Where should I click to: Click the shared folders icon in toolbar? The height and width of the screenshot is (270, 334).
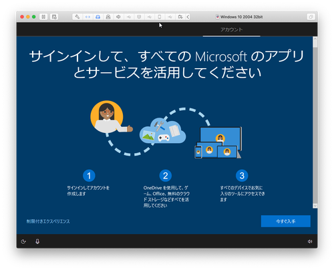pos(180,17)
